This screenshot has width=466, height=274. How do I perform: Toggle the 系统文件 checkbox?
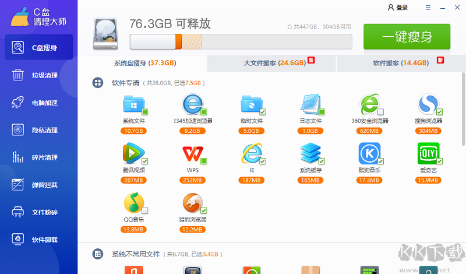click(x=144, y=112)
